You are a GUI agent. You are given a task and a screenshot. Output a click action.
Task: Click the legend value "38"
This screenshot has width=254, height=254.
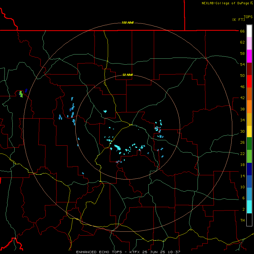click(242, 109)
